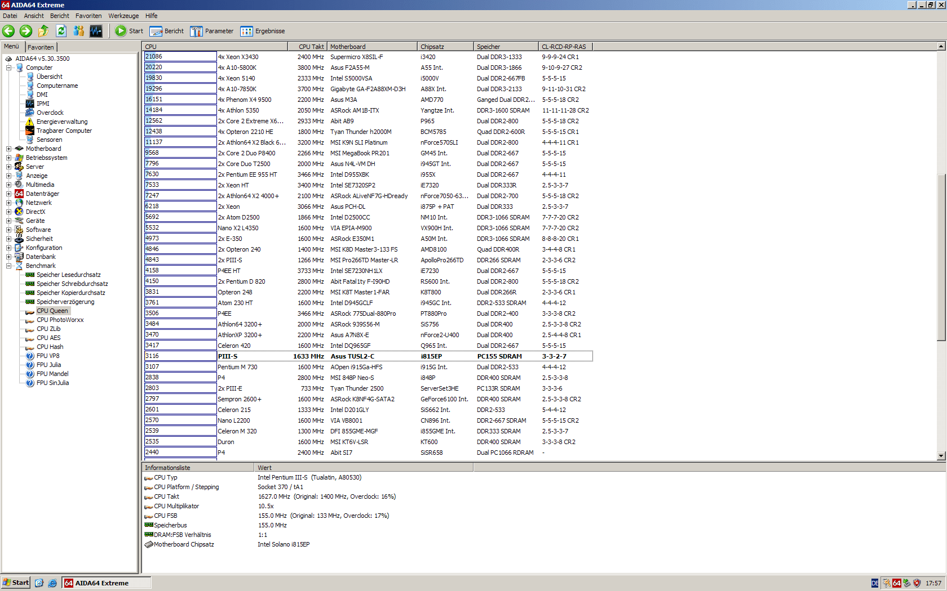Click the Speicher column header
This screenshot has width=947, height=591.
point(506,47)
